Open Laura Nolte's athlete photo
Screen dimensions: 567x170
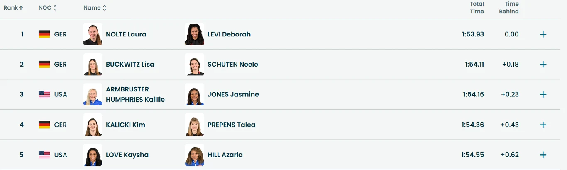tap(93, 34)
